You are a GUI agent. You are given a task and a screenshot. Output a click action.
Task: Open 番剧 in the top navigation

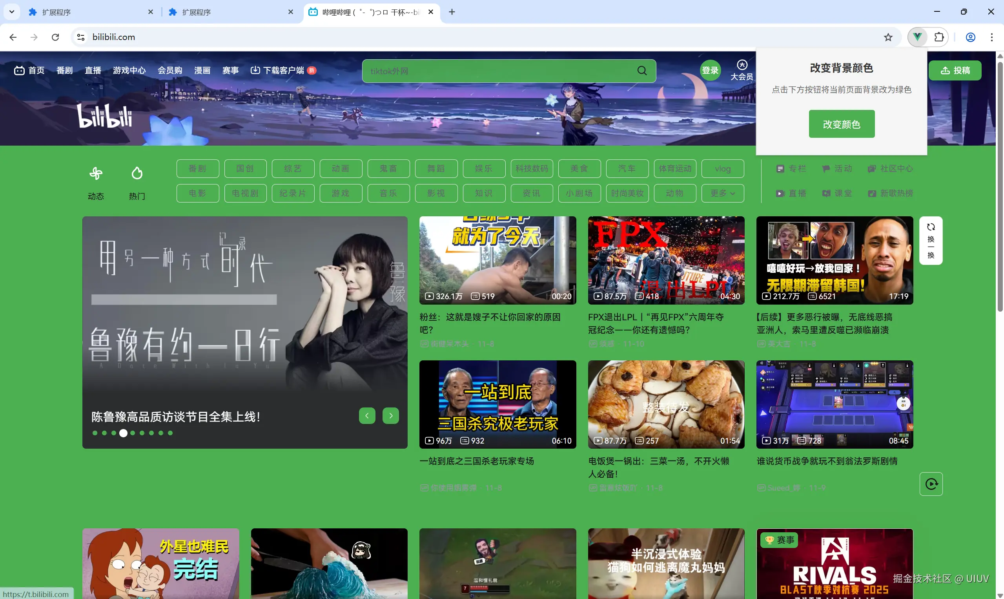click(x=64, y=70)
